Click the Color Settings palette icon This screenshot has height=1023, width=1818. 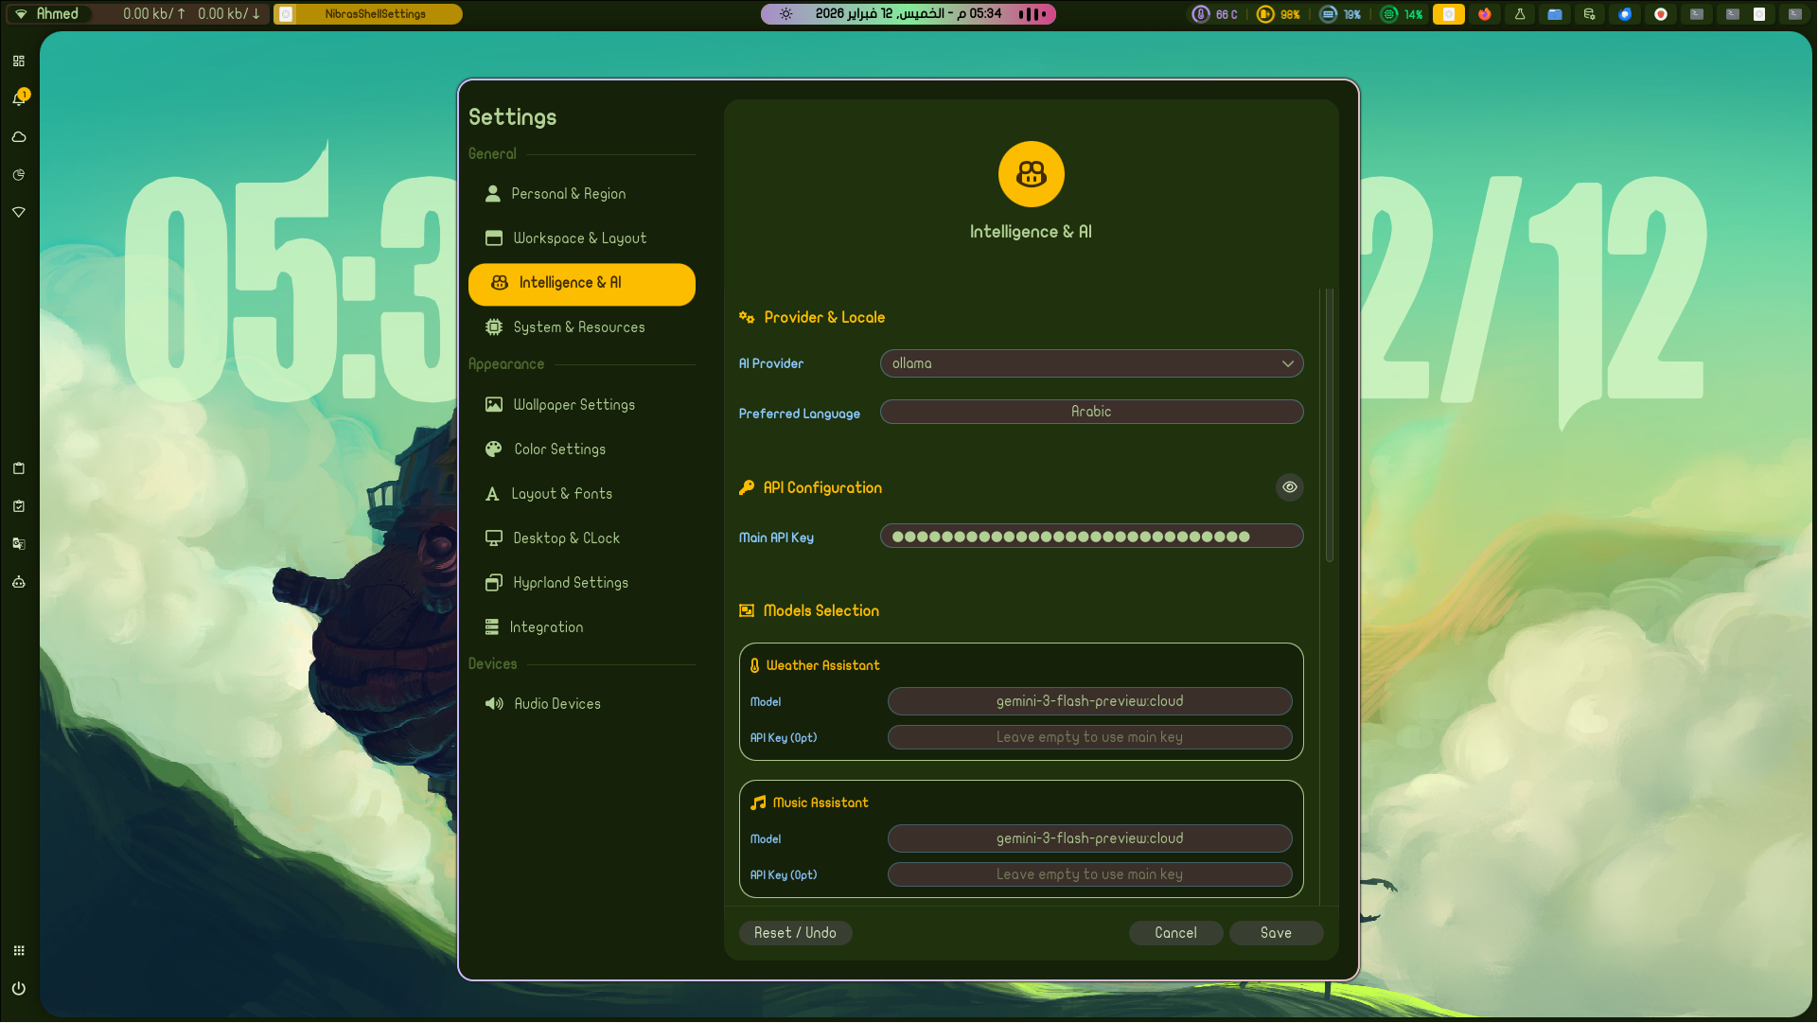(493, 449)
